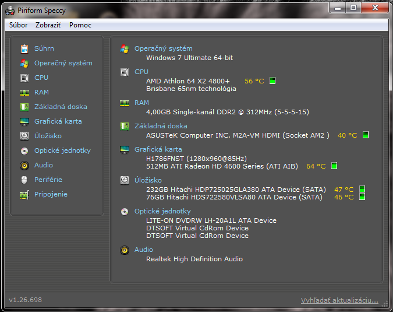
Task: Click Vyhľadať aktualizáciu update link
Action: coord(339,300)
